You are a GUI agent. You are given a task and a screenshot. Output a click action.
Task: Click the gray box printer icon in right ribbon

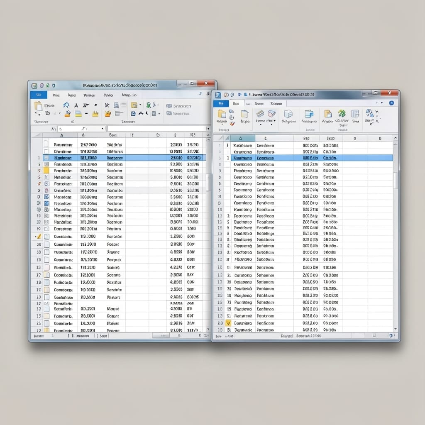[x=288, y=114]
